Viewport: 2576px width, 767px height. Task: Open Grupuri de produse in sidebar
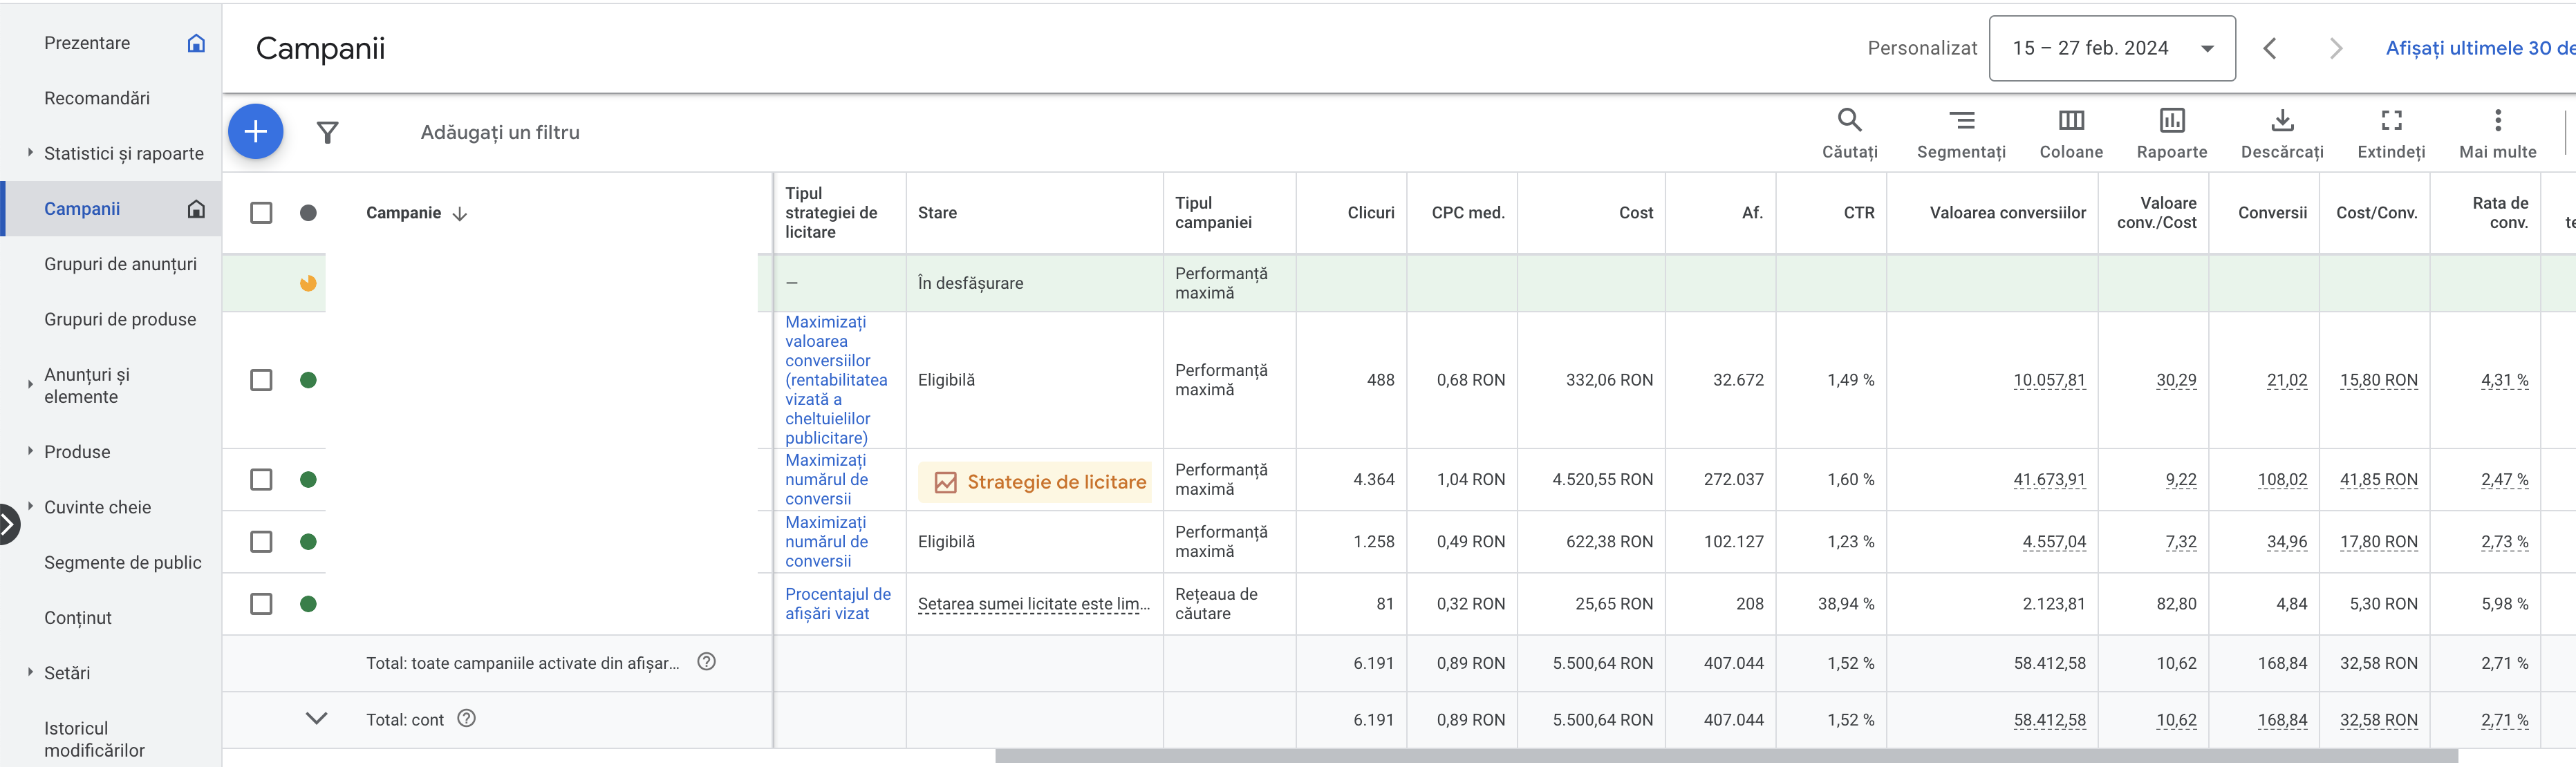(120, 319)
